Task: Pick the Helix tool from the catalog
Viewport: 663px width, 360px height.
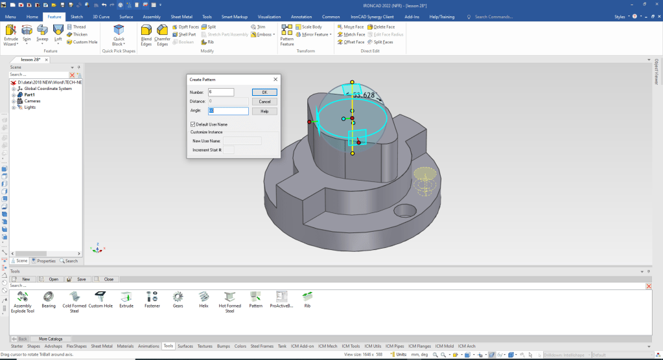Action: (x=204, y=297)
